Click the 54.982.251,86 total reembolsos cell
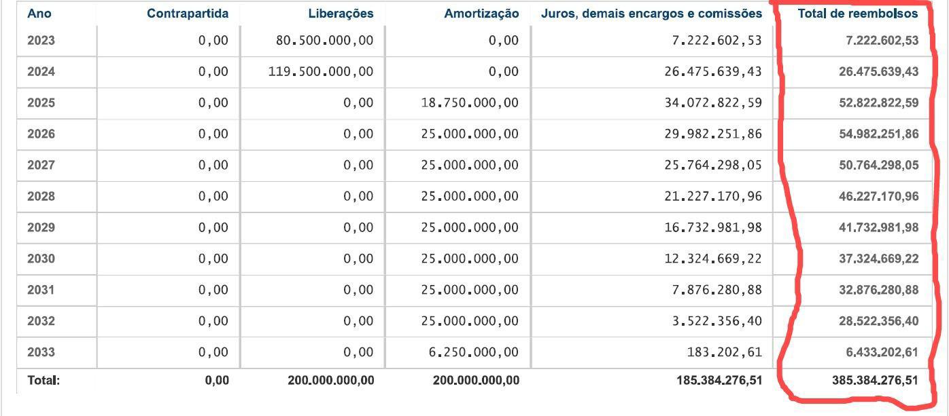 [878, 134]
